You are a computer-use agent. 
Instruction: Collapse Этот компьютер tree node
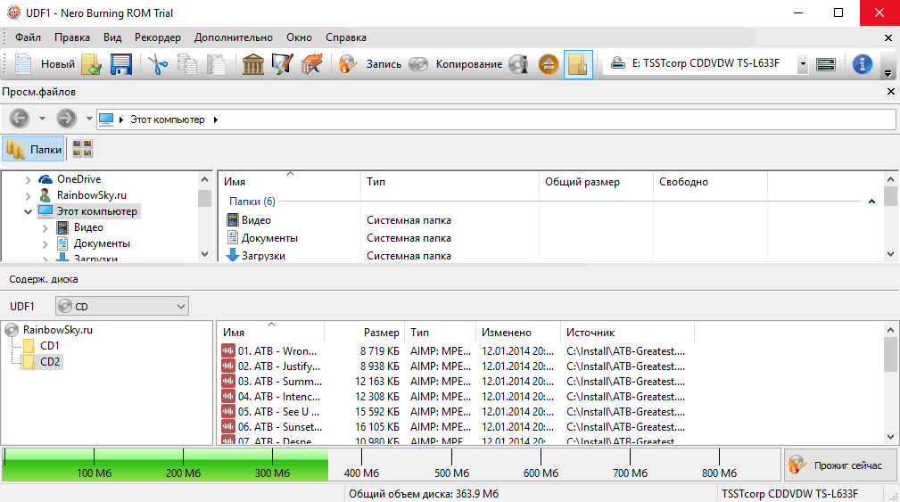point(28,211)
